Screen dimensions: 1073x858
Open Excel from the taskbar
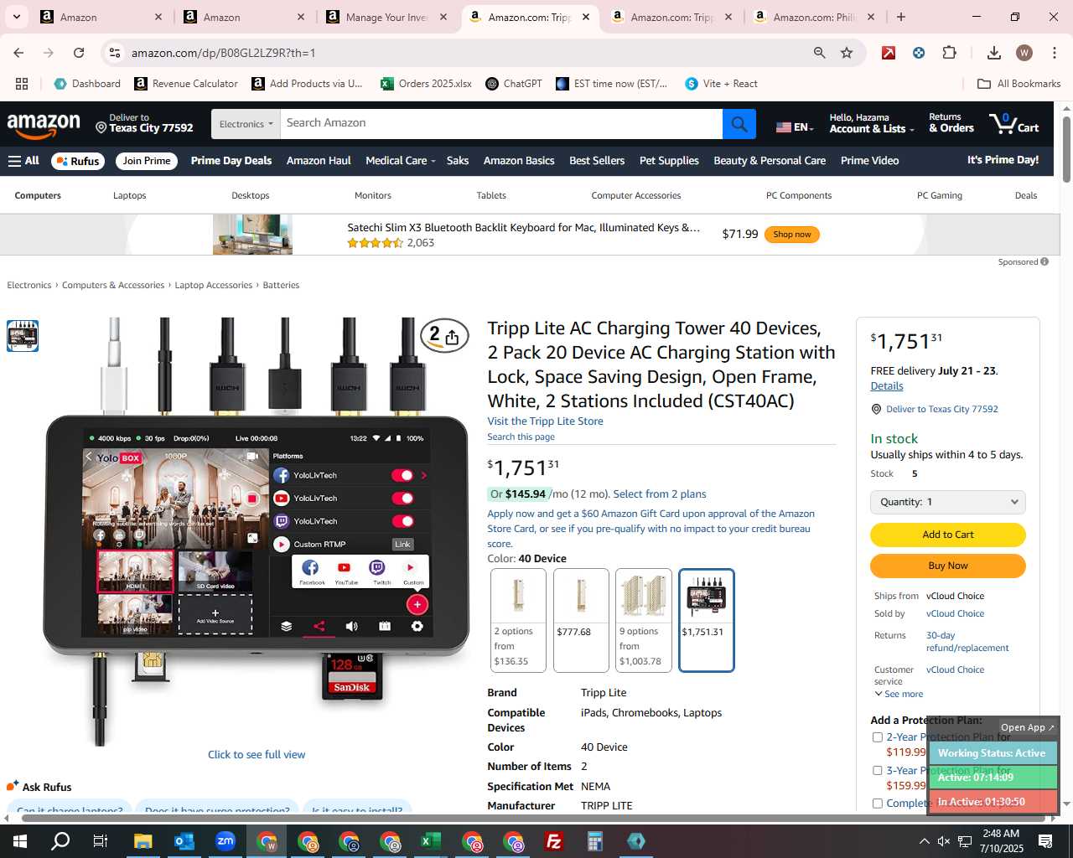430,841
